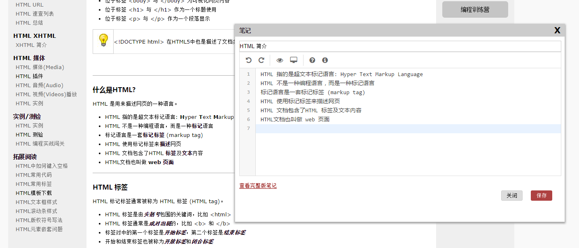The height and width of the screenshot is (248, 579).
Task: Place cursor on empty line 7 of the editor
Action: (x=408, y=129)
